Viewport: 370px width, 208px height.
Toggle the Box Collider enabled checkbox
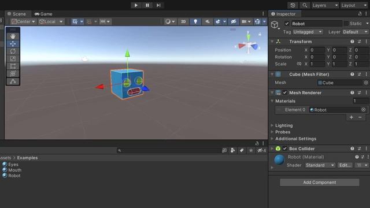[284, 148]
